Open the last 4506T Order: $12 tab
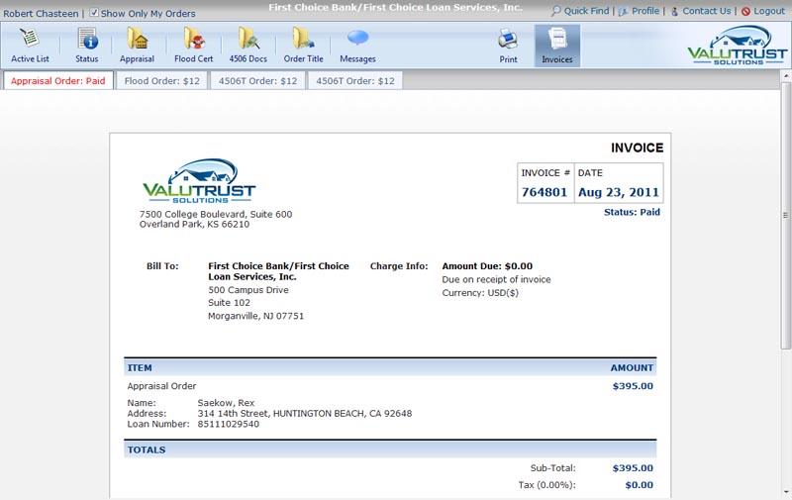 355,81
